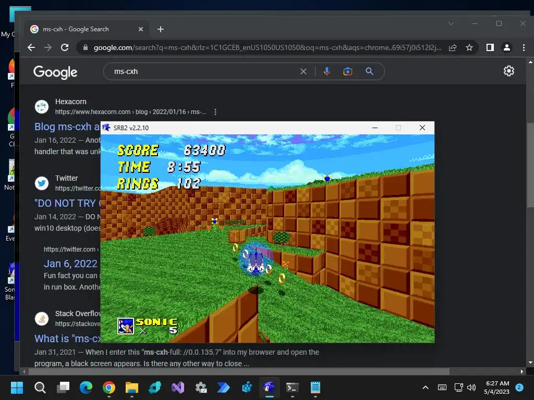View site information lock icon
Image resolution: width=534 pixels, height=400 pixels.
pyautogui.click(x=85, y=47)
